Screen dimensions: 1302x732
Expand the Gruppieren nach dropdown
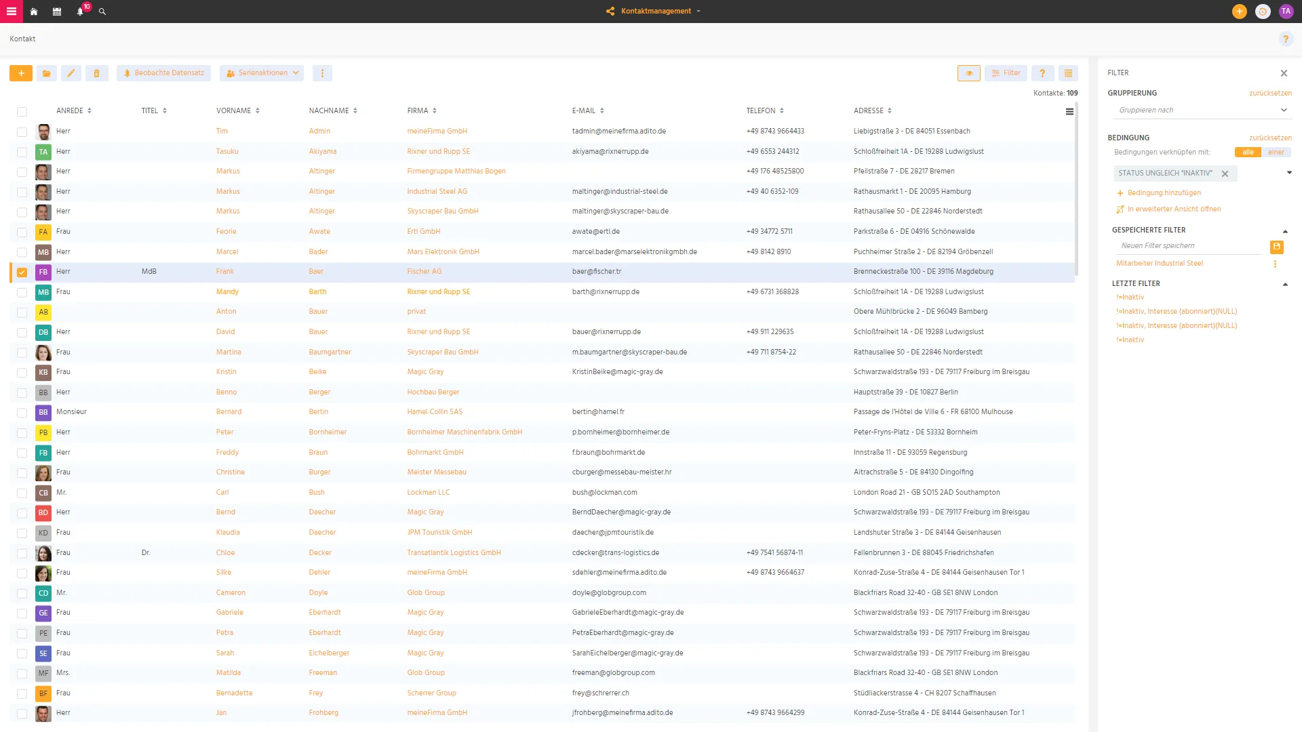[1202, 110]
